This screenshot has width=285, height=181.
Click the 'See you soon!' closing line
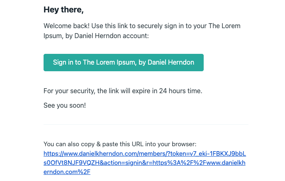[65, 106]
